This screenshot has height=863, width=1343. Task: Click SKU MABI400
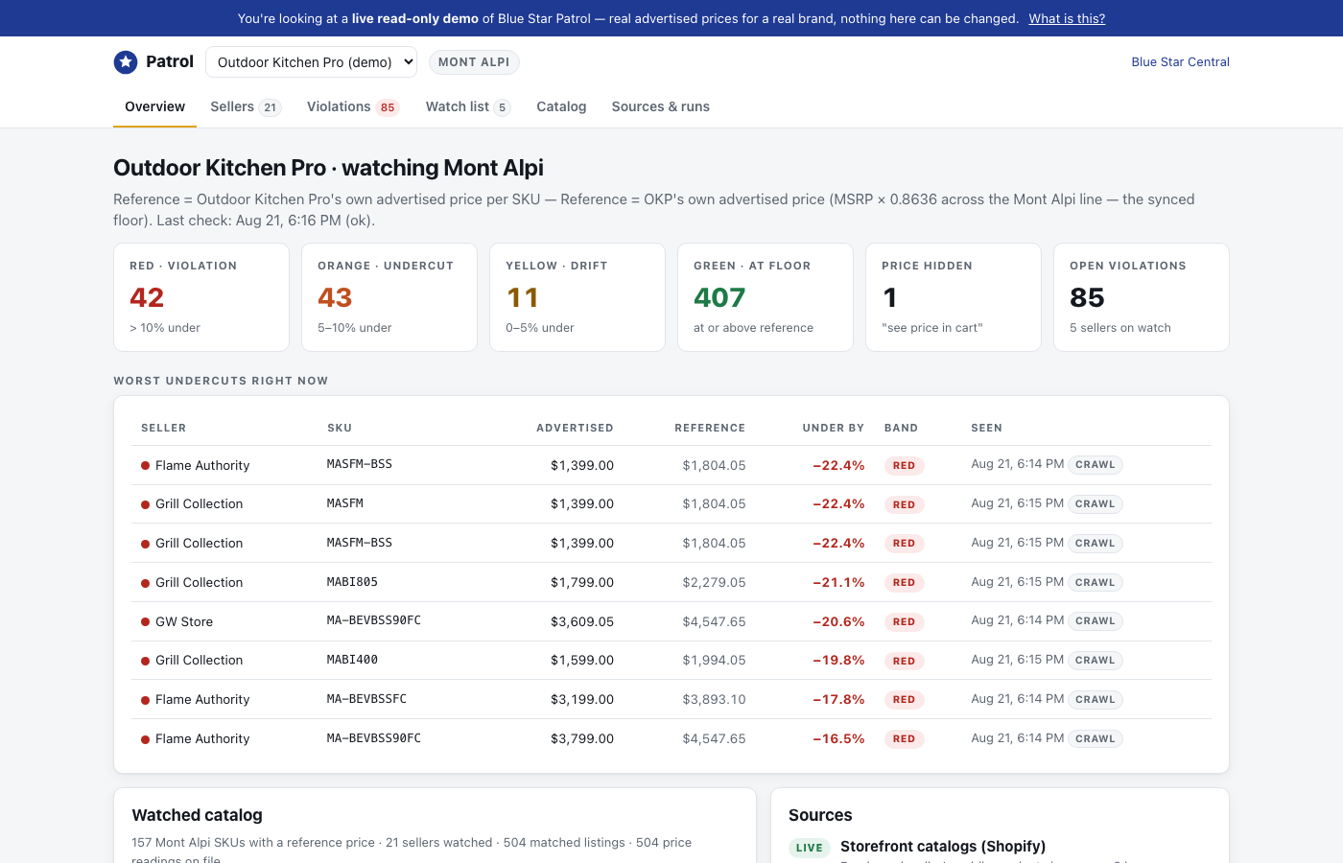coord(352,660)
